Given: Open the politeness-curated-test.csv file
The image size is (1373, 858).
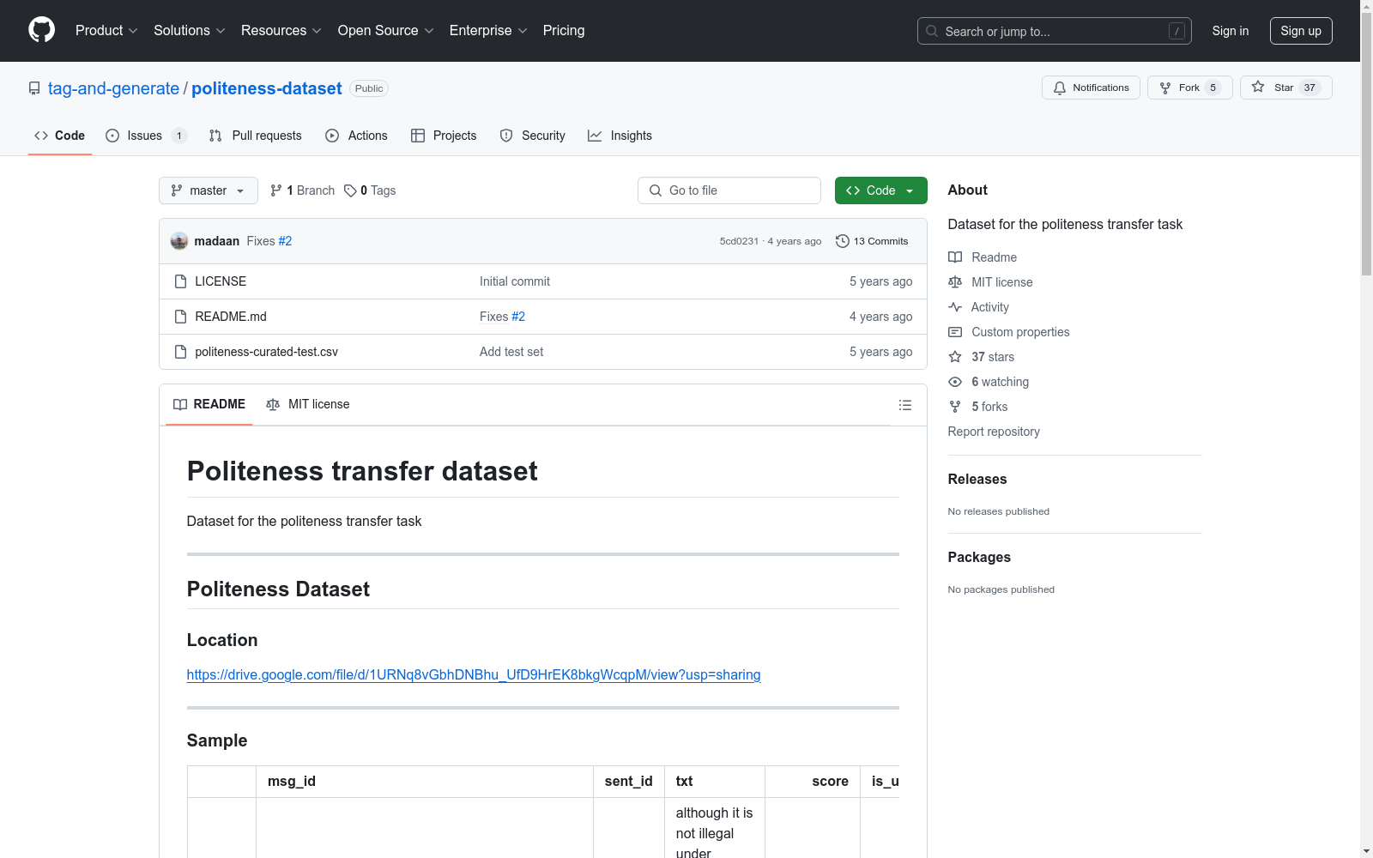Looking at the screenshot, I should pos(267,352).
